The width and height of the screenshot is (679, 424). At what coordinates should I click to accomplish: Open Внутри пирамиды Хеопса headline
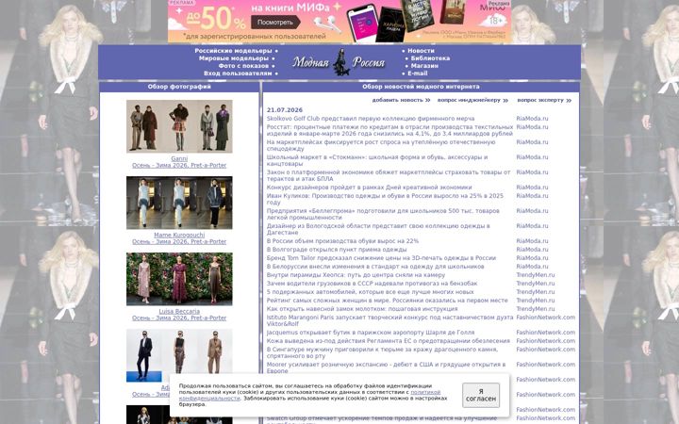(356, 275)
